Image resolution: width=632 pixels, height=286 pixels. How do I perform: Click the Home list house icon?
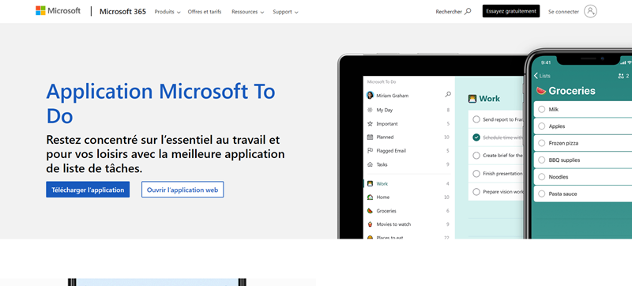click(370, 197)
